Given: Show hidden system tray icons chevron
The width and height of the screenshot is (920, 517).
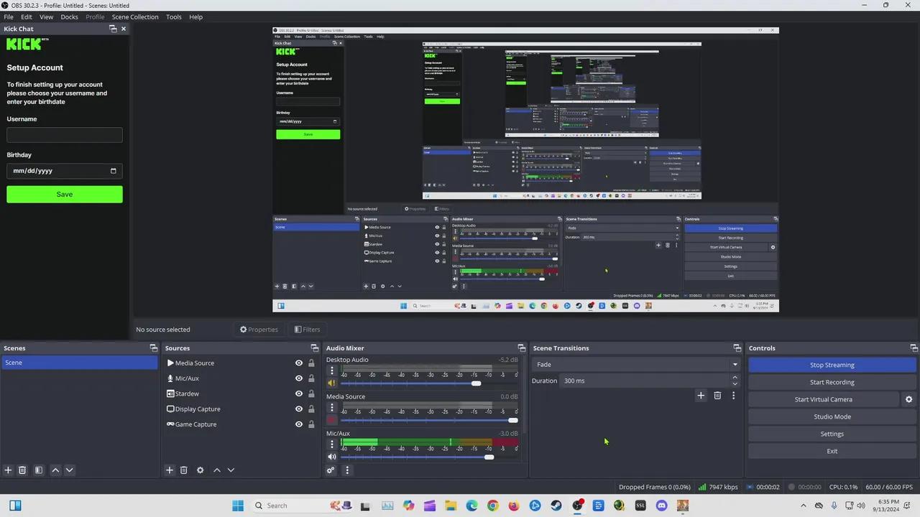Looking at the screenshot, I should click(x=804, y=506).
